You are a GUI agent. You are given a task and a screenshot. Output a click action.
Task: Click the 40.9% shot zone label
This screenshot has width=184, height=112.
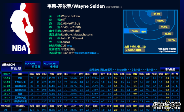point(160,21)
